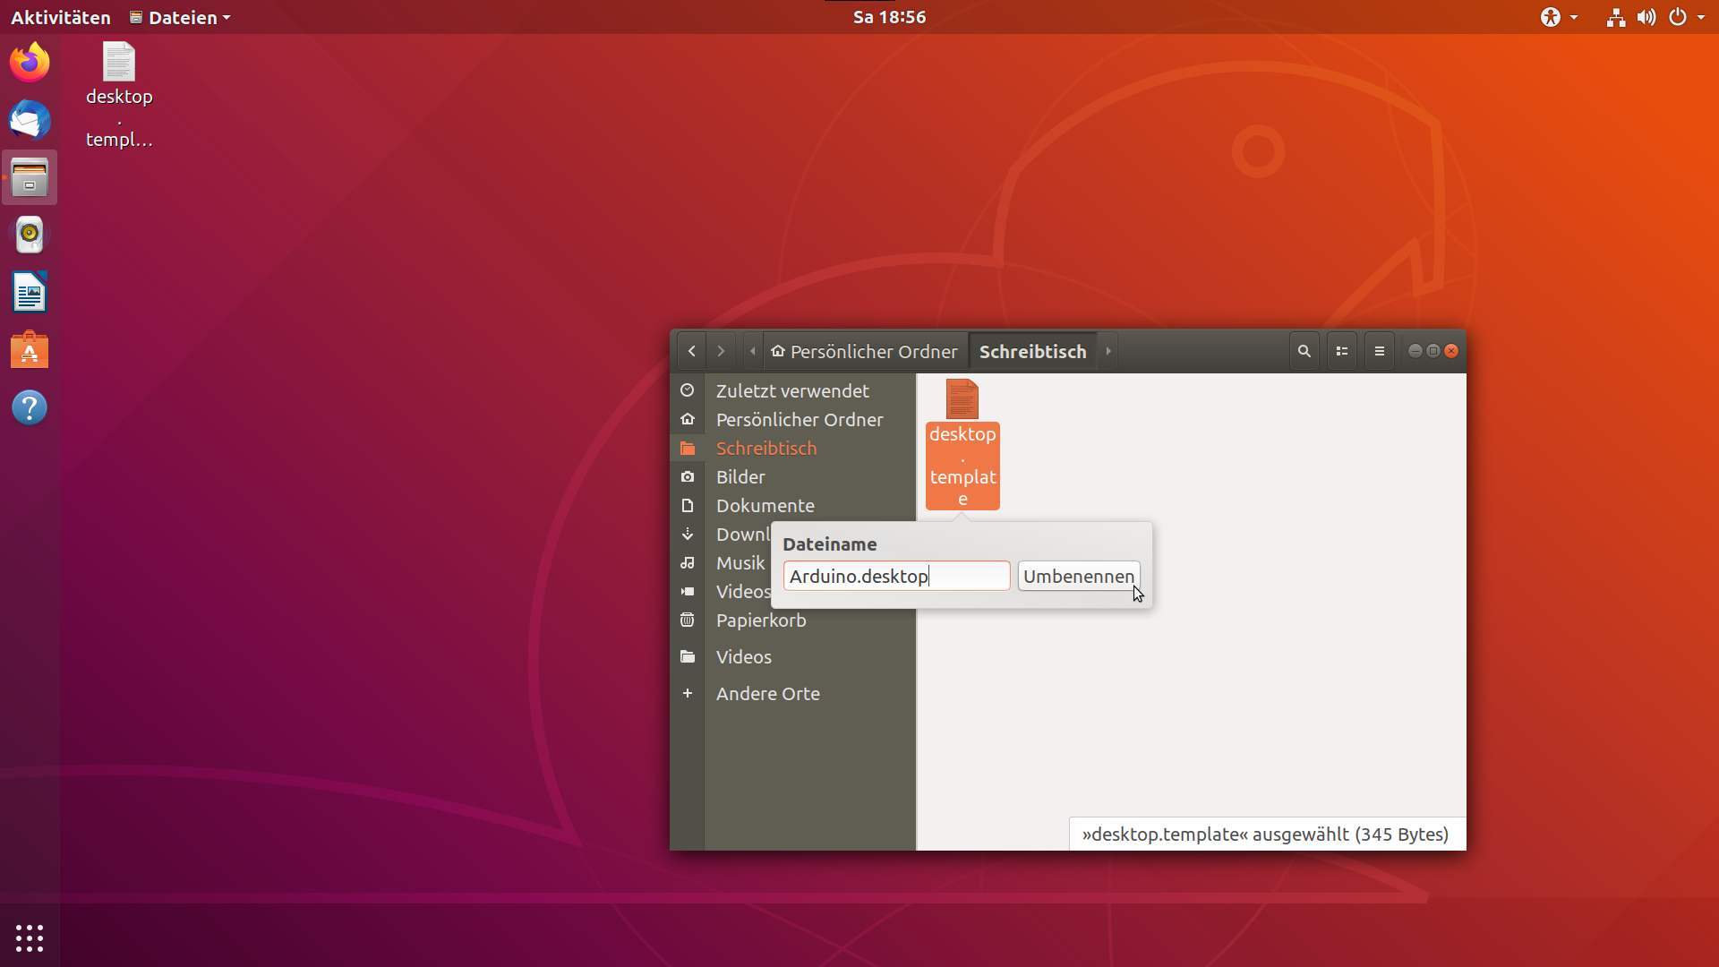Click the search icon in Files
Image resolution: width=1719 pixels, height=967 pixels.
(1304, 351)
